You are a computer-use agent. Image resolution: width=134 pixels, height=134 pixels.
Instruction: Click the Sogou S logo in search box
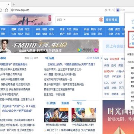pos(101,20)
